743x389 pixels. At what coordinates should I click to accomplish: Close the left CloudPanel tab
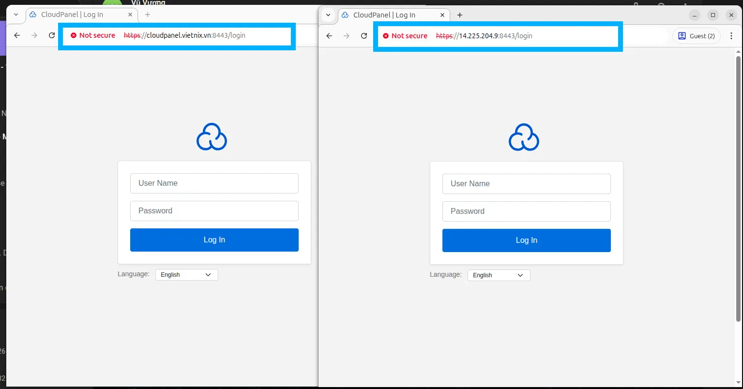130,15
